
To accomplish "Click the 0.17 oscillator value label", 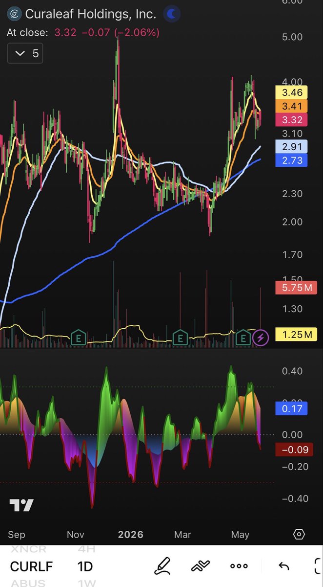I will pyautogui.click(x=293, y=408).
